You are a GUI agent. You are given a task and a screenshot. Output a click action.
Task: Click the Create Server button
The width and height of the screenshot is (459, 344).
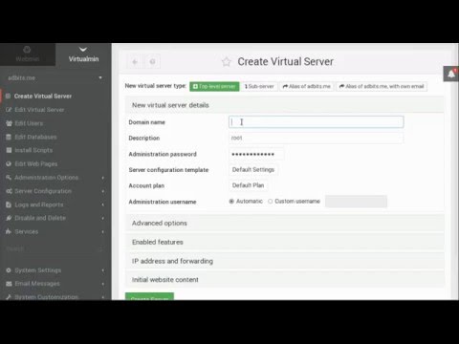tap(149, 297)
